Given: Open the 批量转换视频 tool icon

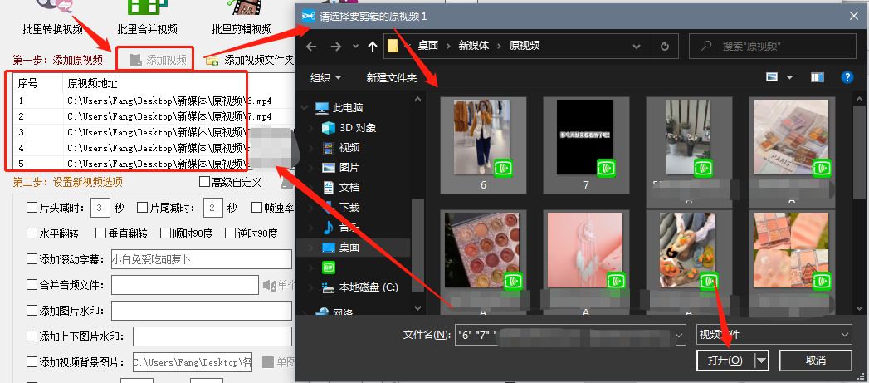Looking at the screenshot, I should click(x=54, y=7).
